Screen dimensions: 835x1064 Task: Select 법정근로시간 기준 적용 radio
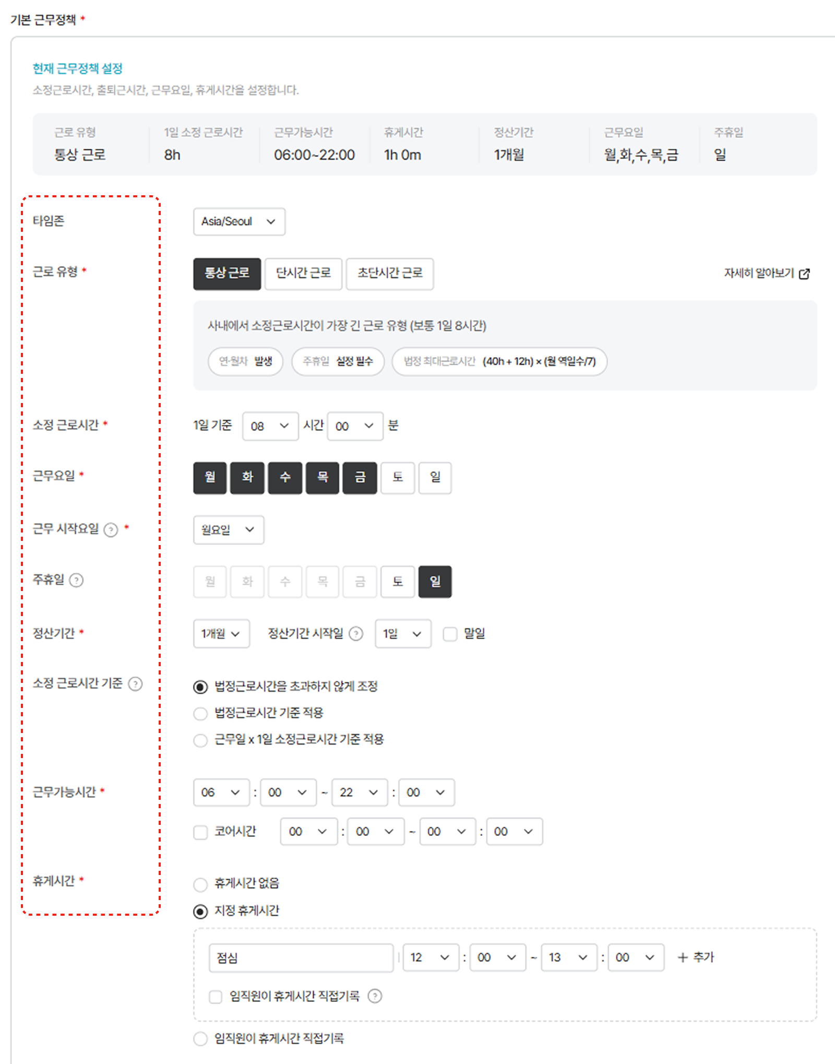[200, 713]
